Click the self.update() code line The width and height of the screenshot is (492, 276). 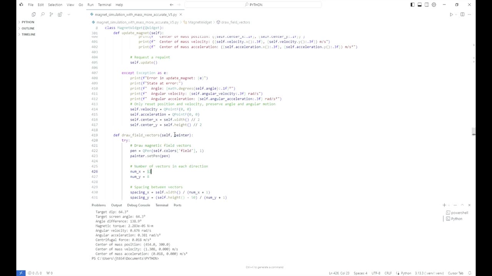pyautogui.click(x=144, y=62)
